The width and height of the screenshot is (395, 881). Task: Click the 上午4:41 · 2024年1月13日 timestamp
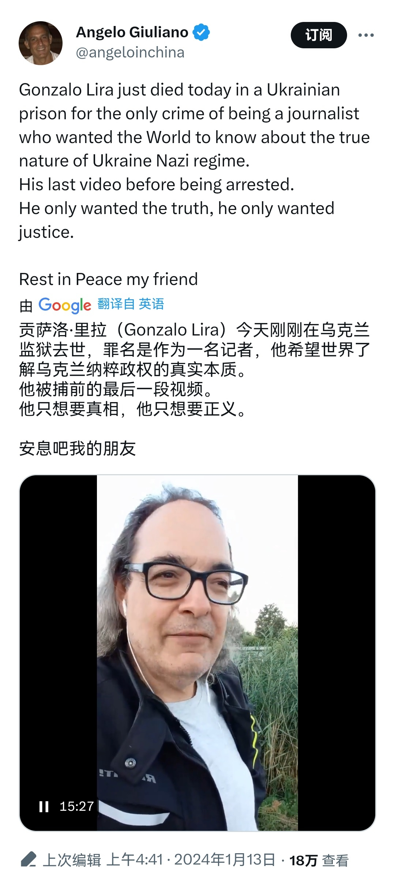[x=191, y=860]
